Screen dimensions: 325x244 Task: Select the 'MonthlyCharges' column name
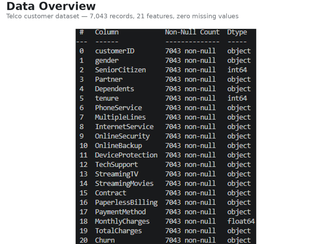point(122,222)
